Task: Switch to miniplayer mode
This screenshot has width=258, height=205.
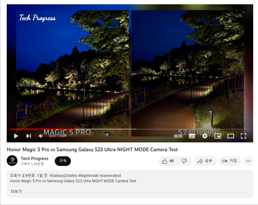Action: point(218,136)
